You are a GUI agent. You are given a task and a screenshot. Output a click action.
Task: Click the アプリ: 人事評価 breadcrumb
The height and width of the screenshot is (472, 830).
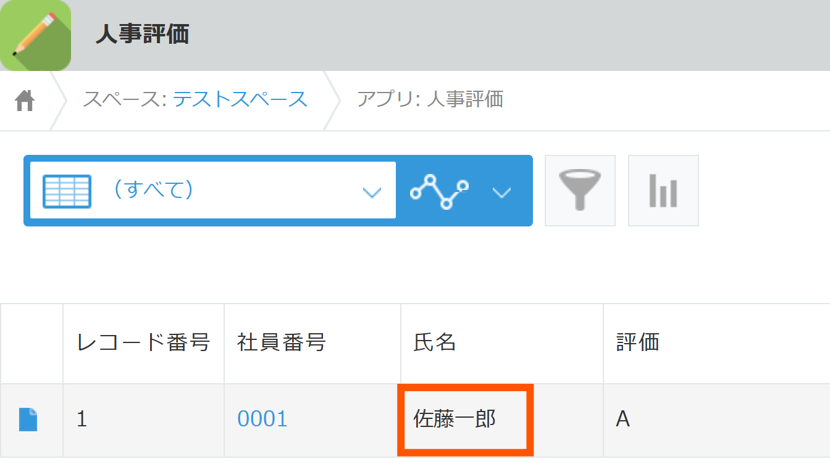click(x=430, y=99)
